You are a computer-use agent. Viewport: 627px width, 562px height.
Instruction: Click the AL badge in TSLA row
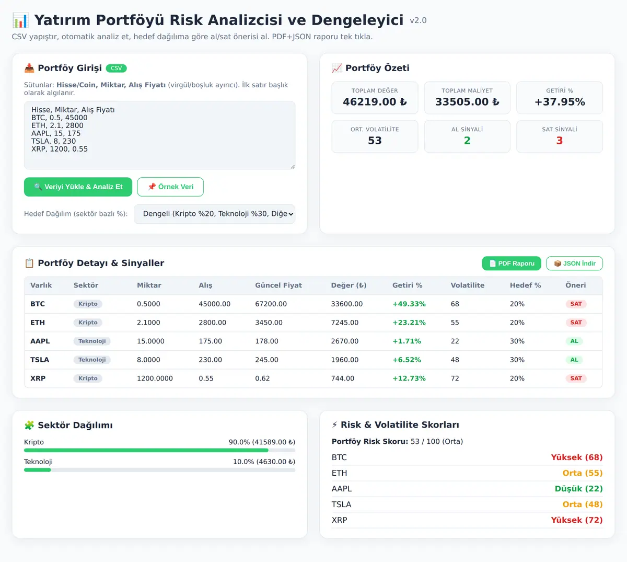click(574, 360)
